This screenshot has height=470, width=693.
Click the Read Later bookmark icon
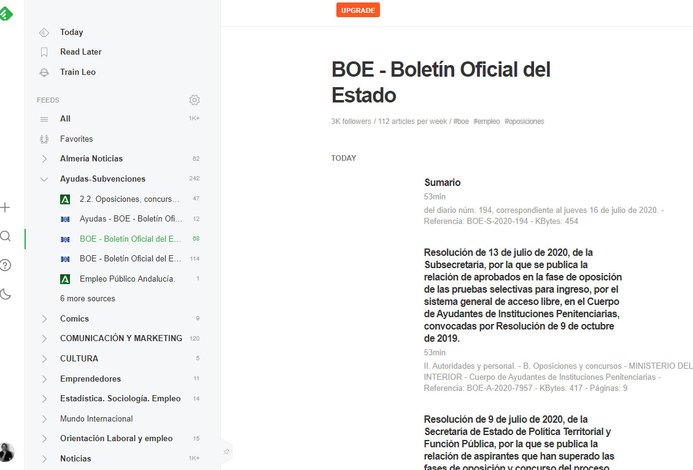[44, 52]
